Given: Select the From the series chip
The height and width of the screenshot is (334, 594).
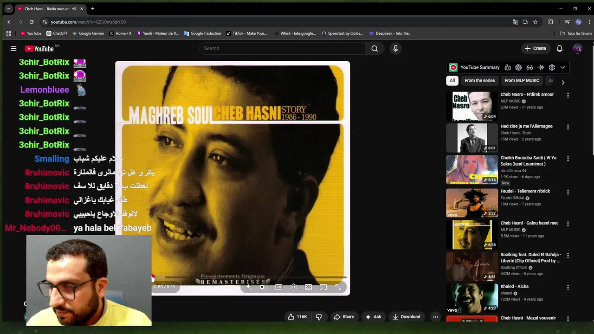Looking at the screenshot, I should 480,80.
